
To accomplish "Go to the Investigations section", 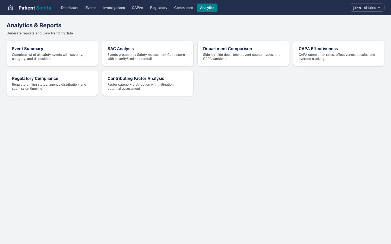I will (114, 8).
